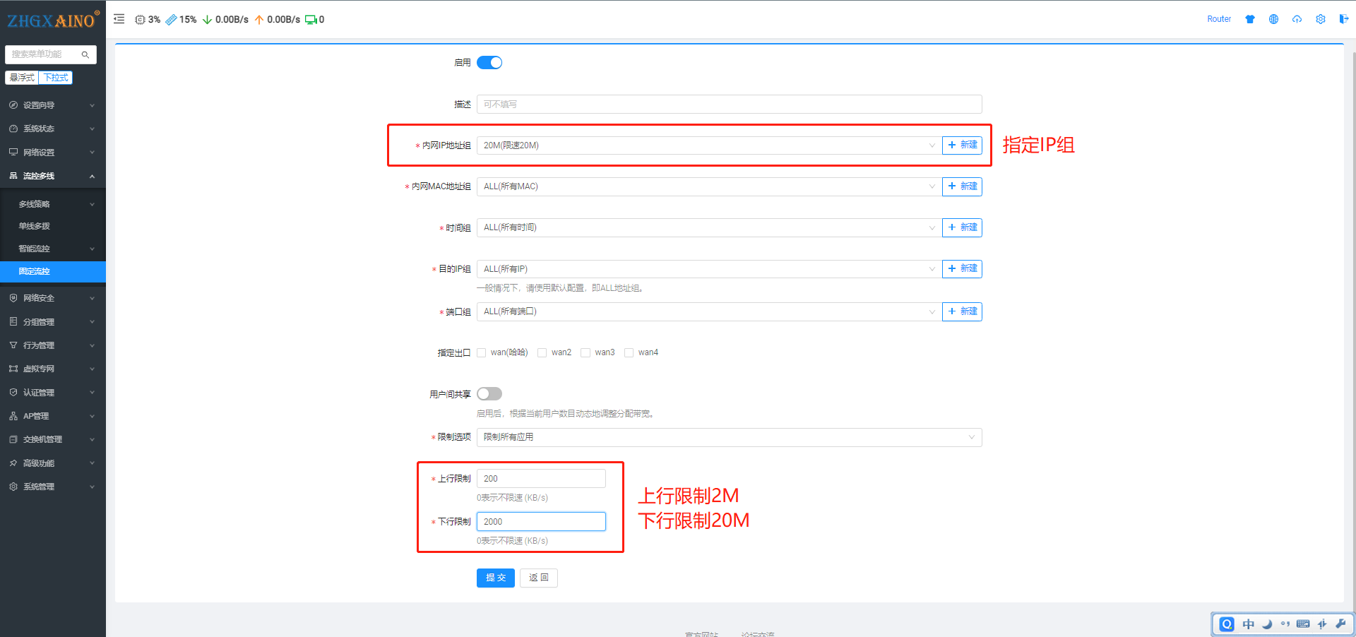Expand the 网络安全 sidebar section

(52, 298)
